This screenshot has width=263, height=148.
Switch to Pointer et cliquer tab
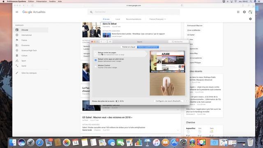(129, 47)
